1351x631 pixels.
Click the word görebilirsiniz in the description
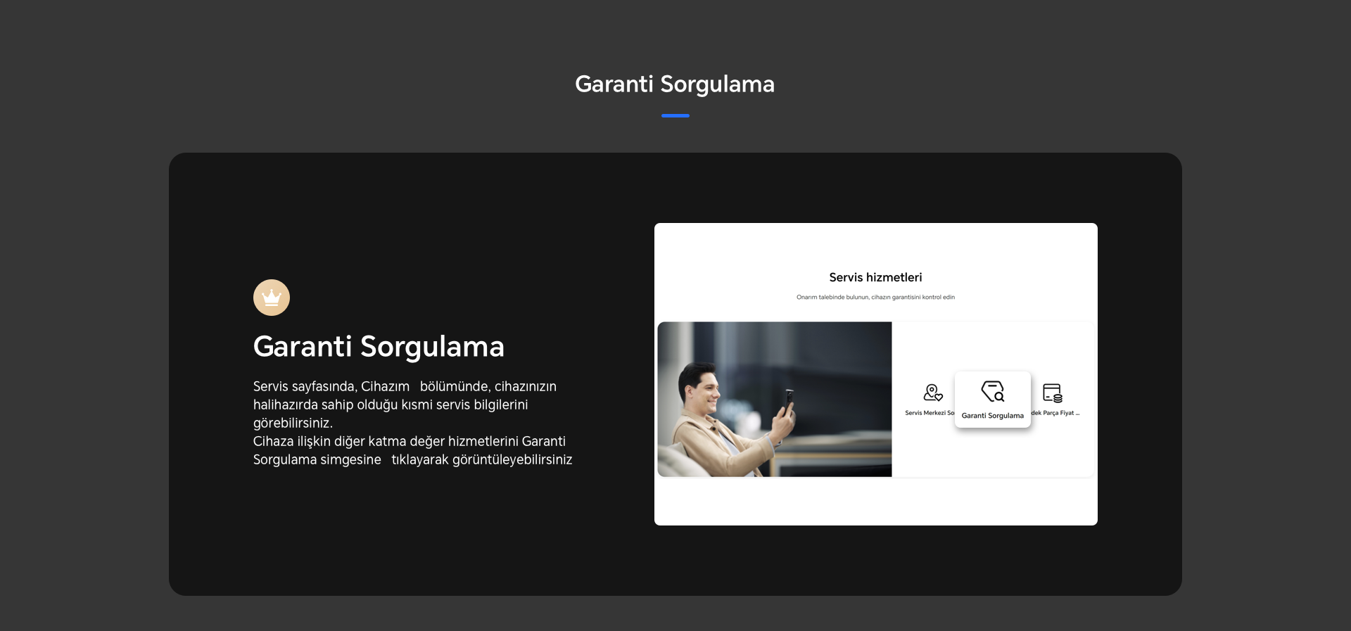point(293,423)
